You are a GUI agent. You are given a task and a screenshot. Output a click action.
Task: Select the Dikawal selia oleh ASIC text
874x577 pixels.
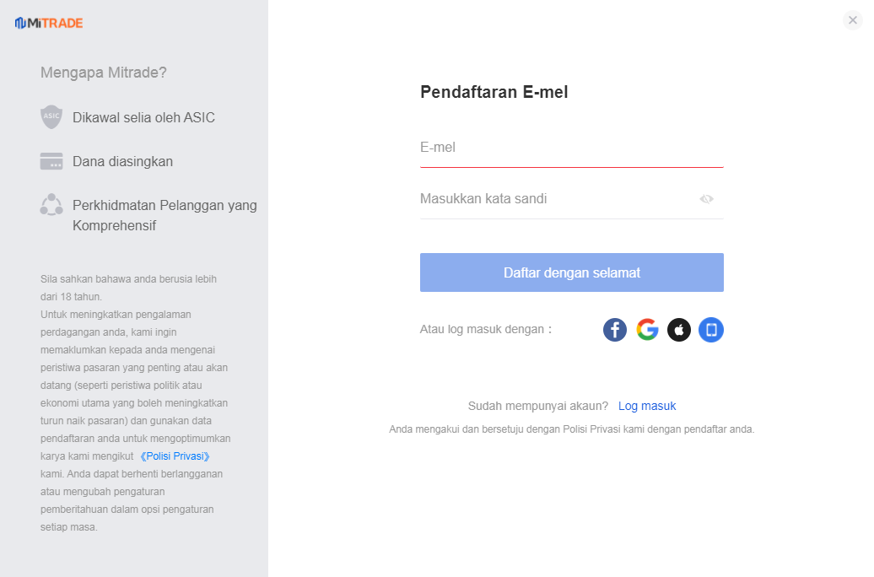[x=143, y=117]
